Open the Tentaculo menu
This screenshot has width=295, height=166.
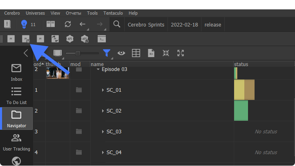pos(113,13)
